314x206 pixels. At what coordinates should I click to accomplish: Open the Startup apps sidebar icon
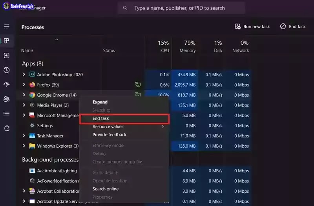tap(6, 85)
